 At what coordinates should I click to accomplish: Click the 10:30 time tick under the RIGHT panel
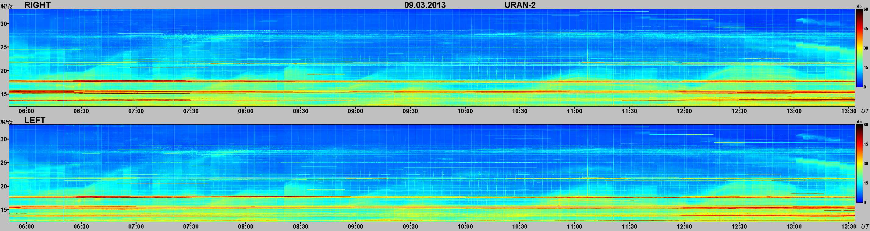pyautogui.click(x=520, y=111)
